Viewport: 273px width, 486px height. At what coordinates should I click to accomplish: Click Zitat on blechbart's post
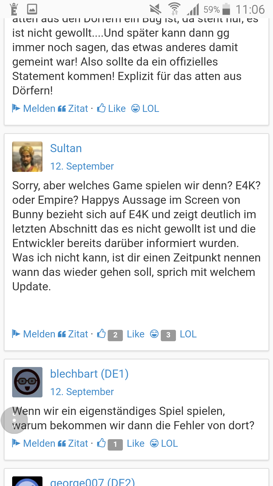(78, 443)
